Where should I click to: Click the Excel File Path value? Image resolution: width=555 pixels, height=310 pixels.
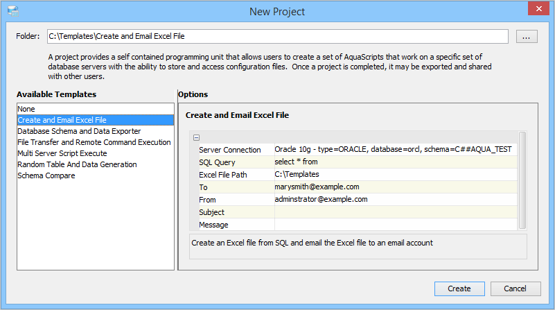pos(395,174)
